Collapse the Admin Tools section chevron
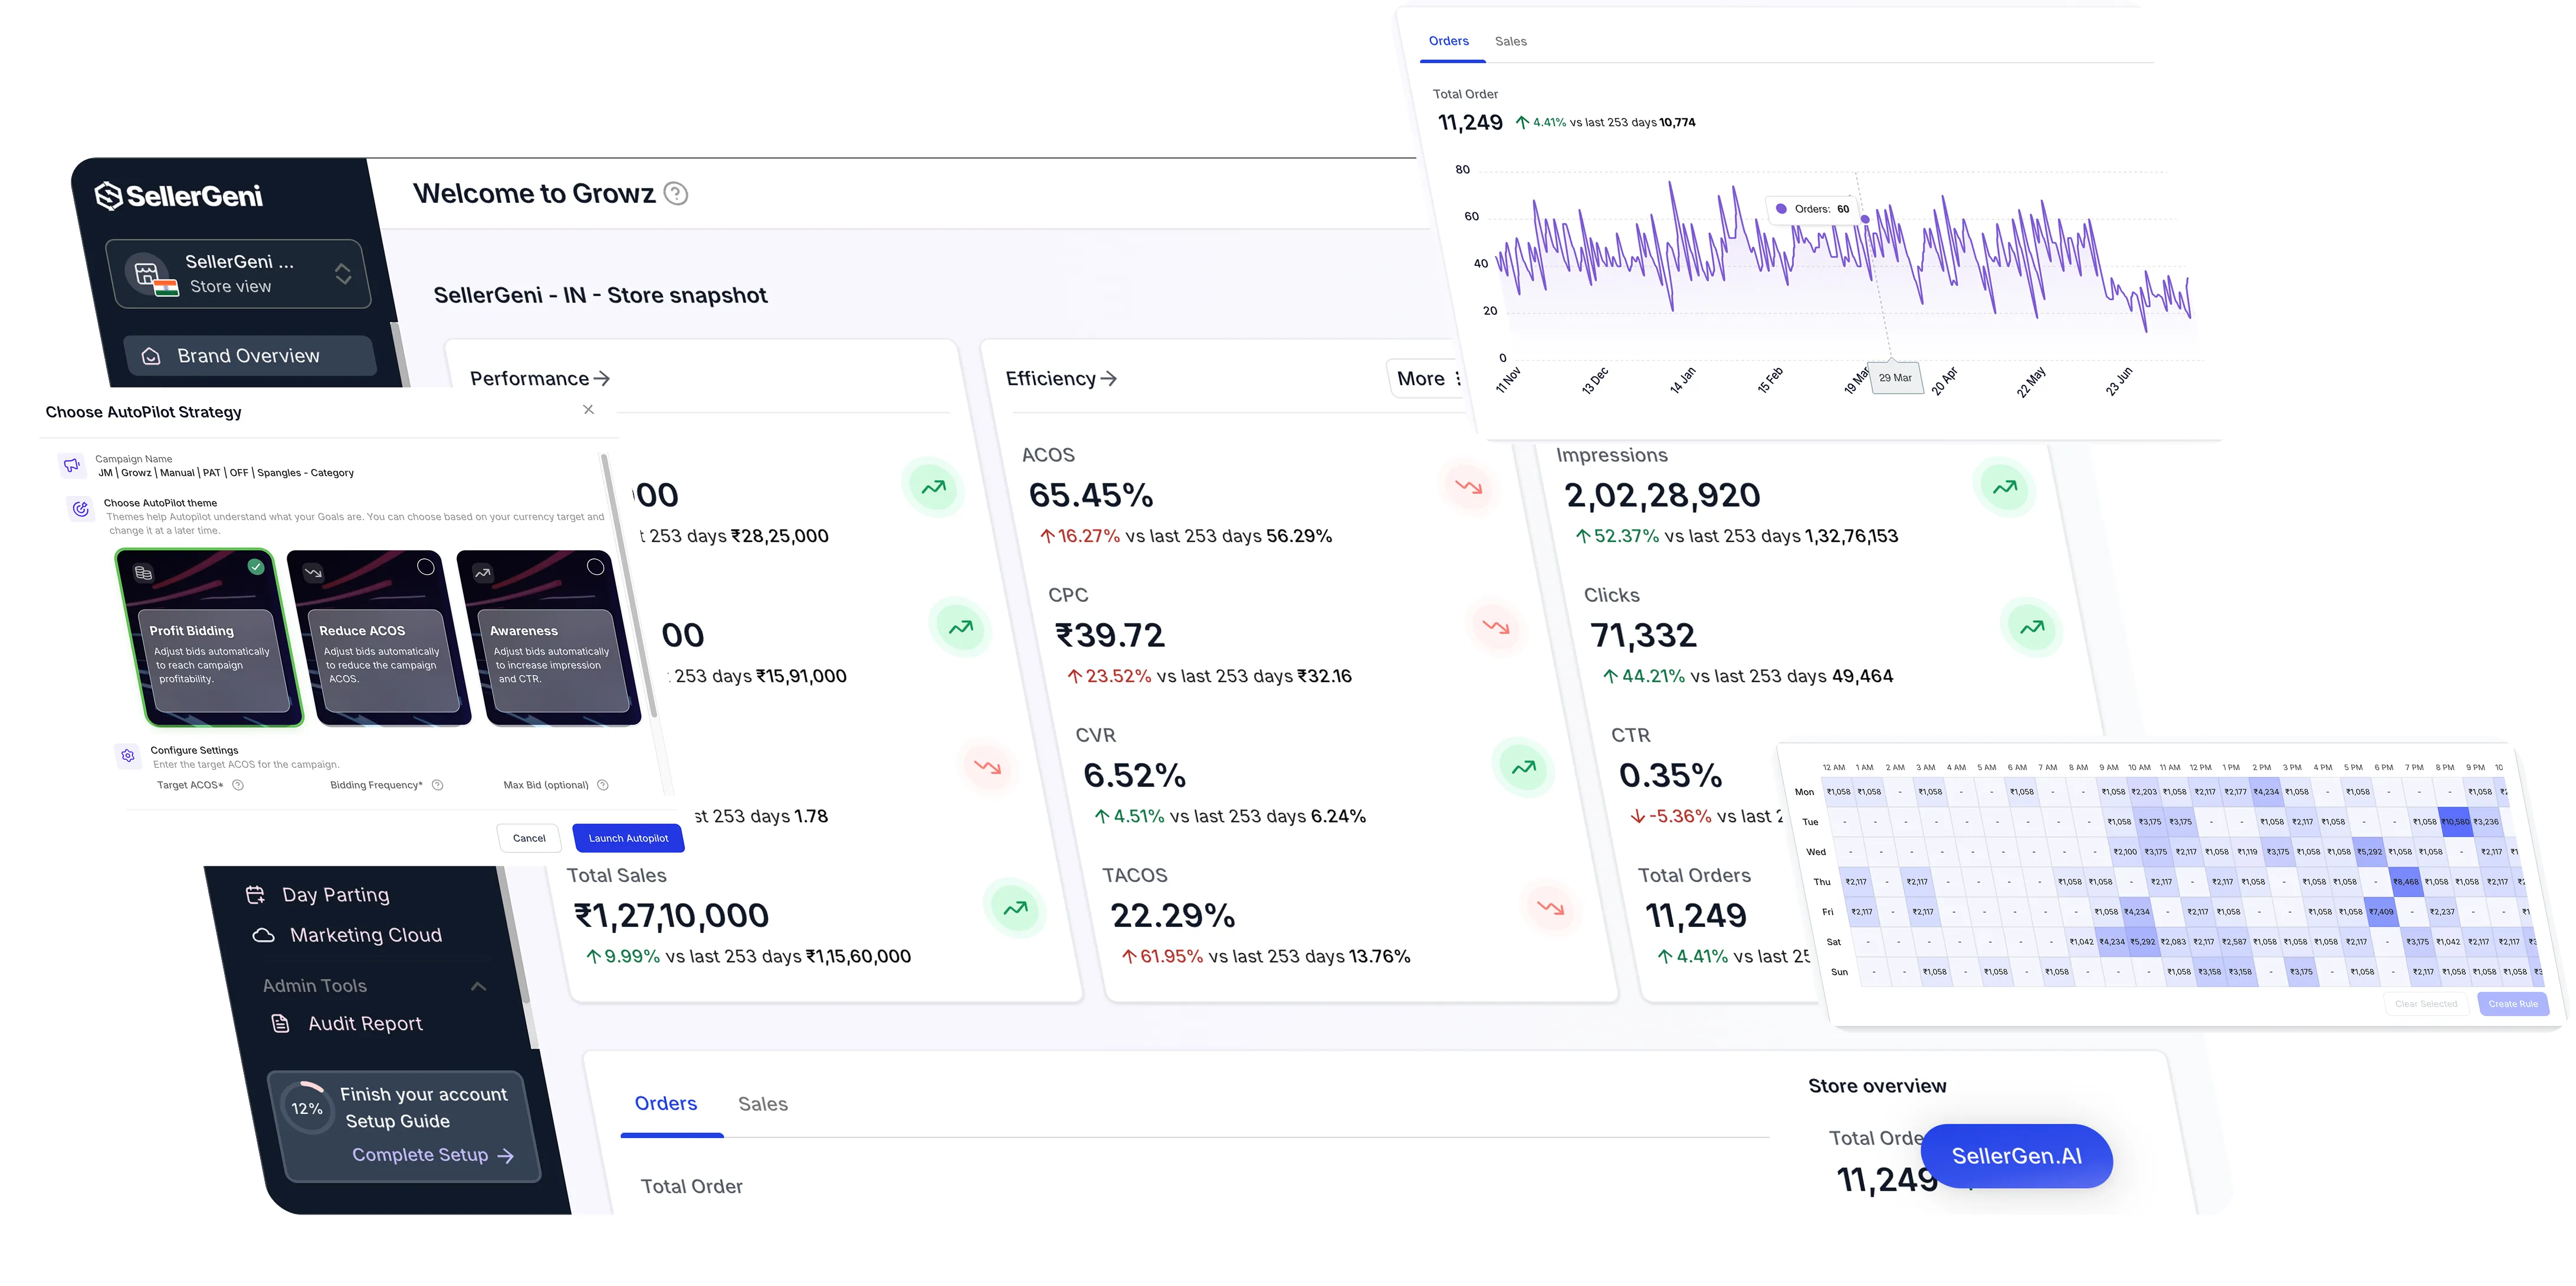 pyautogui.click(x=479, y=986)
